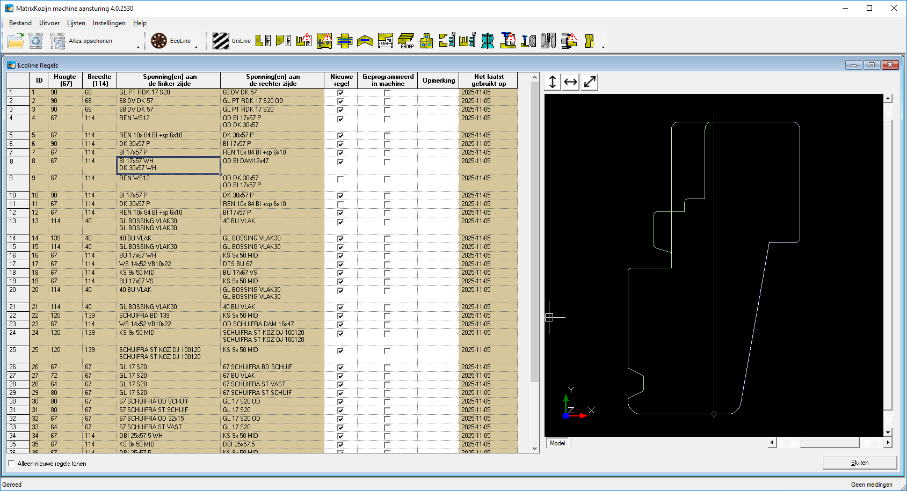Tick 'Nieuwe regel' checkbox for row 9
Viewport: 907px width, 491px height.
[340, 179]
